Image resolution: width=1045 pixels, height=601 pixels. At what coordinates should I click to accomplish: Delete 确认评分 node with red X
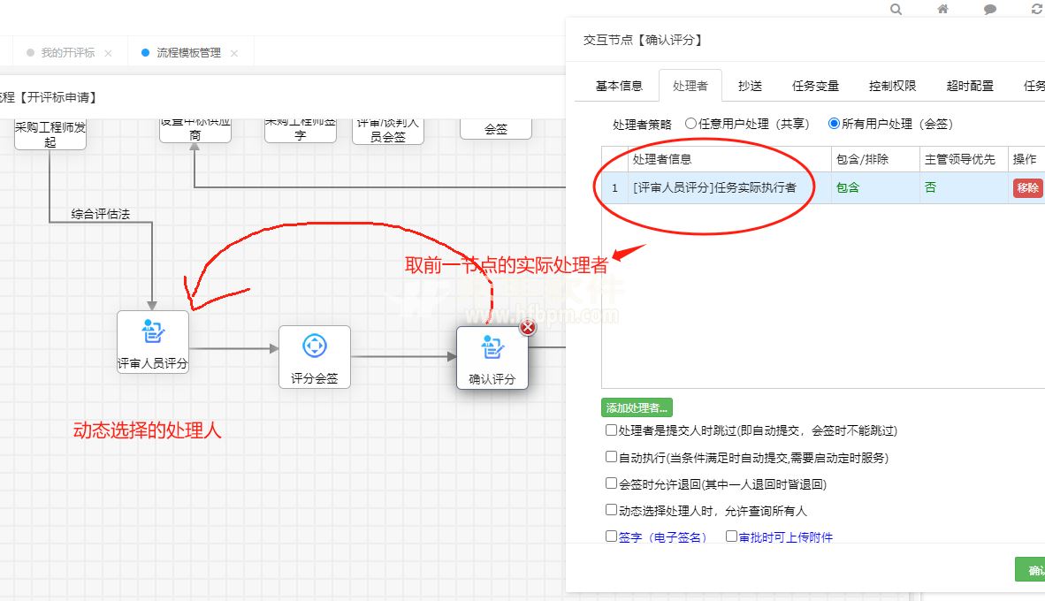tap(528, 328)
